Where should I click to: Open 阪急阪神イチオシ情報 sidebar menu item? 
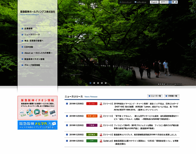(34, 59)
